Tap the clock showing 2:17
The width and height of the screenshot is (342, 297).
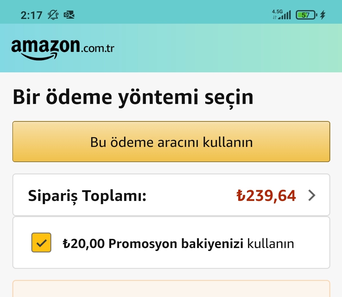[31, 15]
